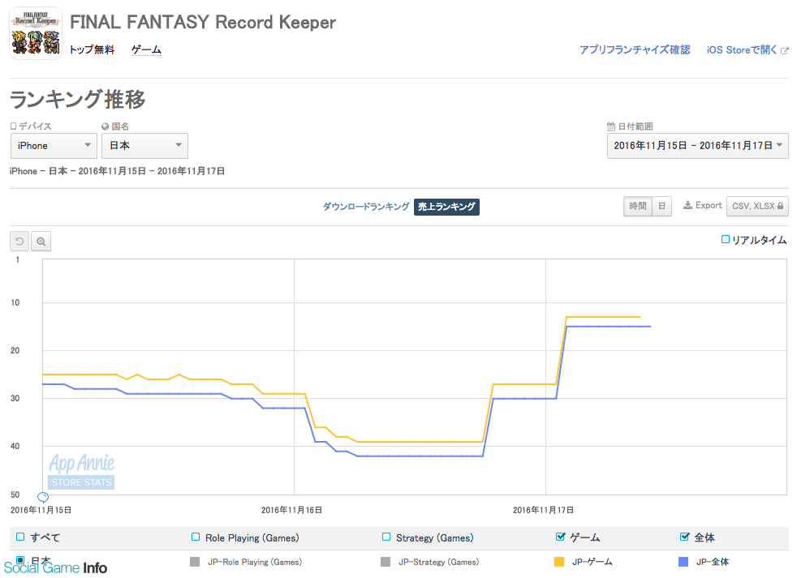Click the トップ無料 label
Image resolution: width=797 pixels, height=578 pixels.
click(x=92, y=49)
